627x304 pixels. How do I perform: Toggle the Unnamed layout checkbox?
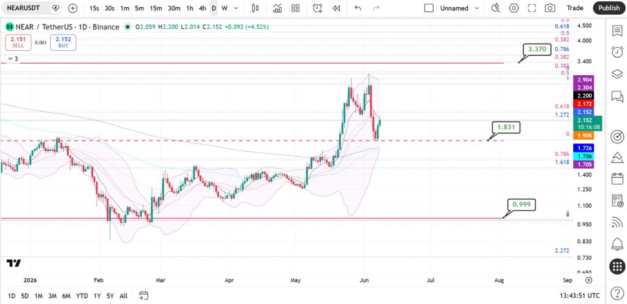pos(429,8)
